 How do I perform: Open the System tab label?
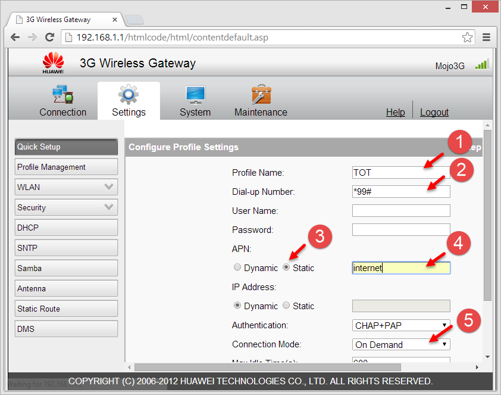pyautogui.click(x=195, y=112)
